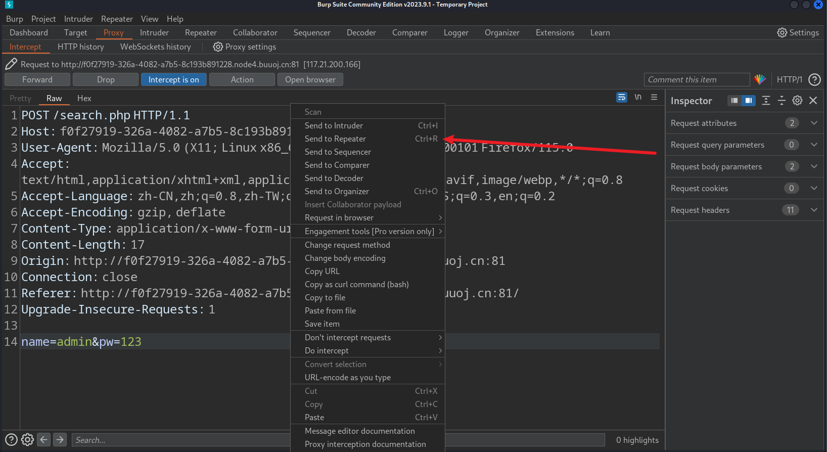This screenshot has height=452, width=827.
Task: Open the Help menu
Action: point(175,19)
